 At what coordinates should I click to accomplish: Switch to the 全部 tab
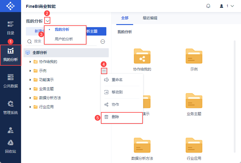[125, 18]
